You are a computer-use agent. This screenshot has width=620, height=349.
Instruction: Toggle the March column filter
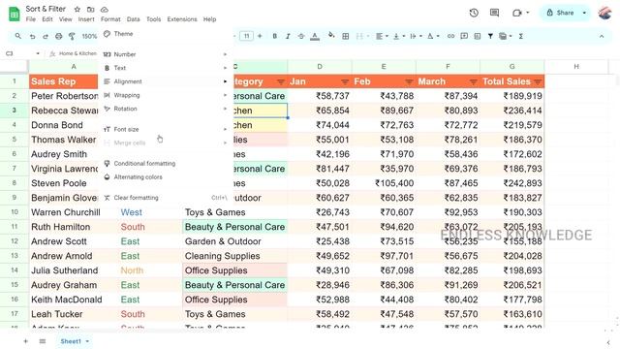pos(473,81)
